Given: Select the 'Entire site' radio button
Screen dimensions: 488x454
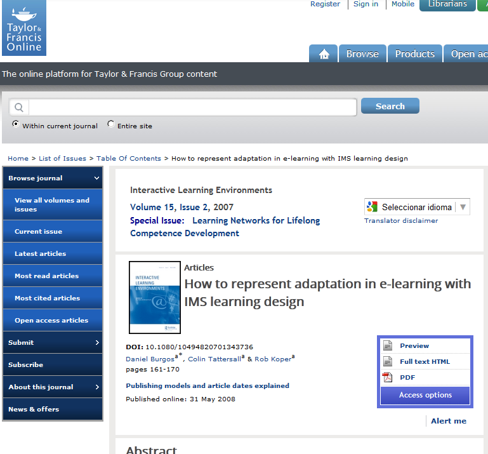Looking at the screenshot, I should click(111, 124).
